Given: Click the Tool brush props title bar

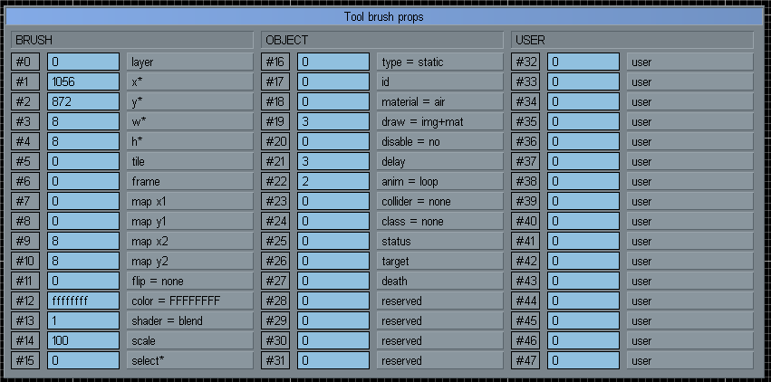Looking at the screenshot, I should tap(385, 17).
